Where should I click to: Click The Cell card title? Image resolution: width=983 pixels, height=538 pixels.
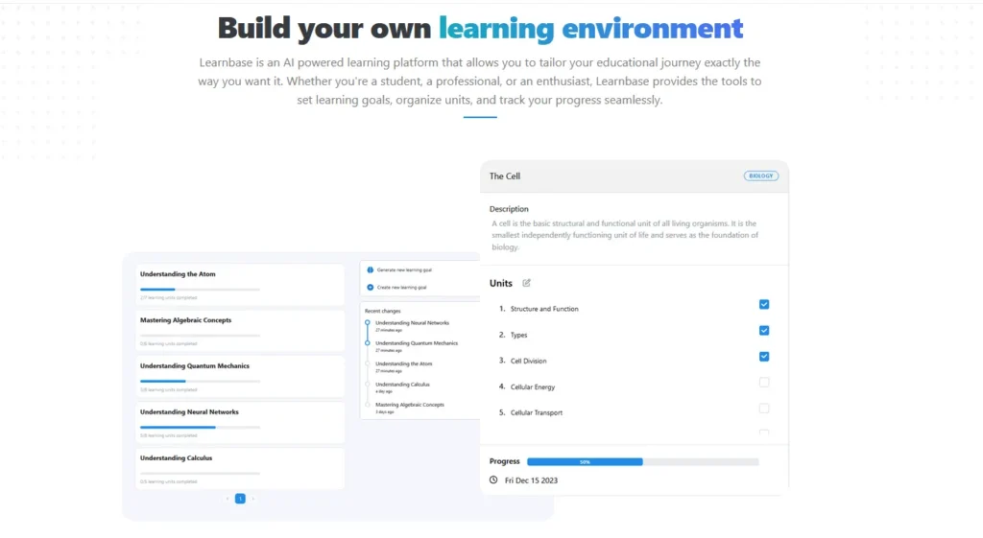(505, 176)
